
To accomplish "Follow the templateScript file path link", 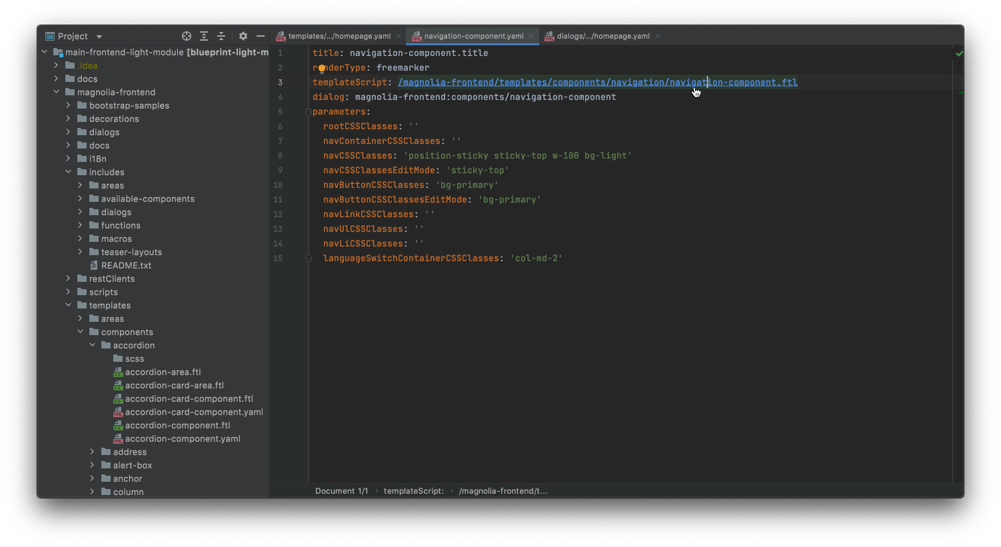I will pyautogui.click(x=598, y=82).
